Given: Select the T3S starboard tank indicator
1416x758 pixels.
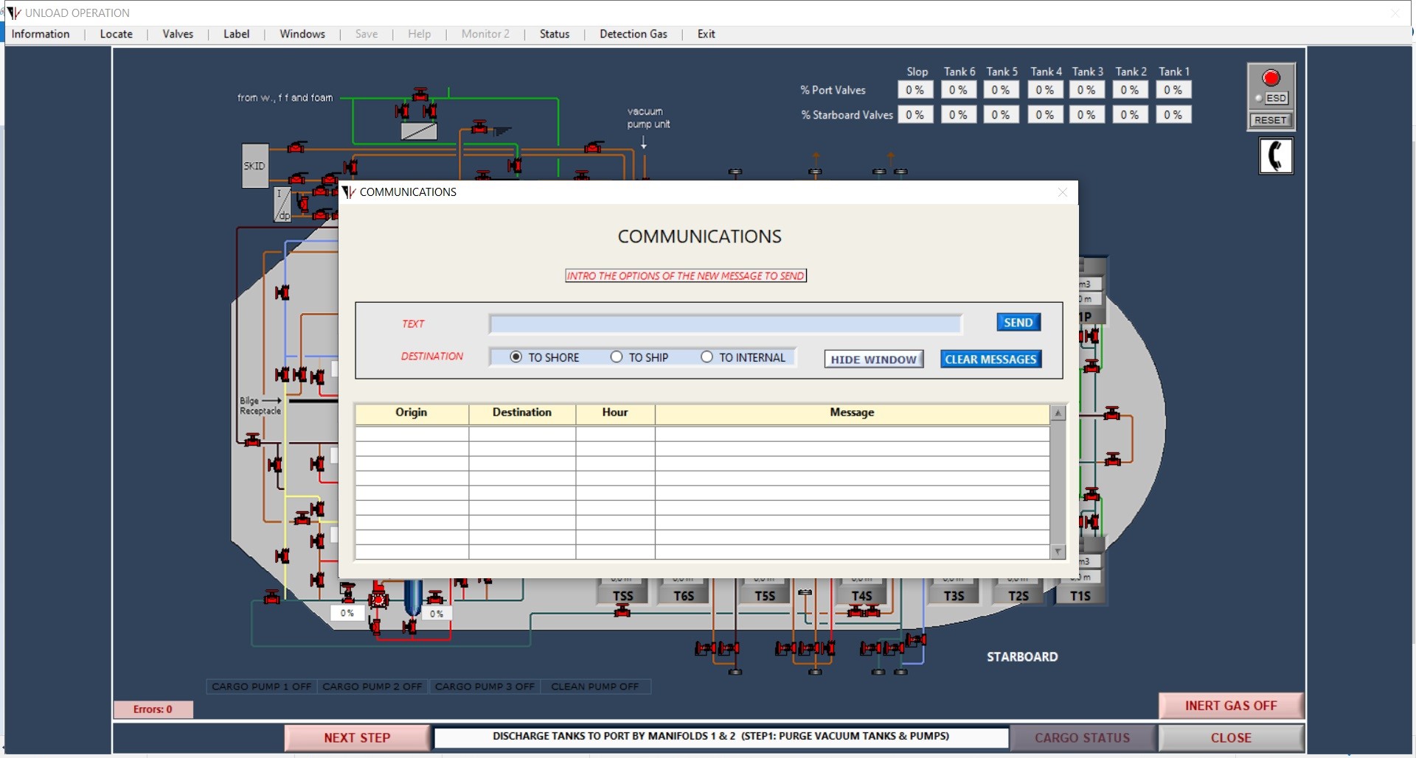Looking at the screenshot, I should 954,595.
